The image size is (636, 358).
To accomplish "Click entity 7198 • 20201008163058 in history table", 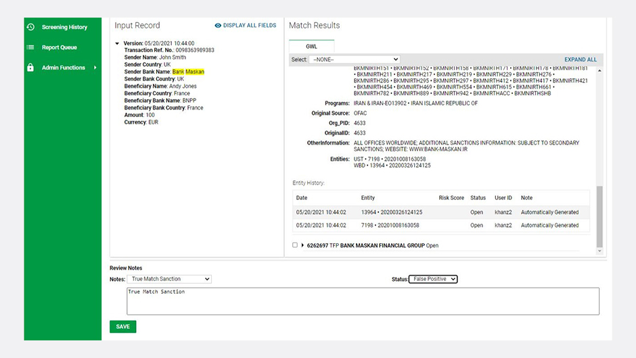I will [390, 225].
